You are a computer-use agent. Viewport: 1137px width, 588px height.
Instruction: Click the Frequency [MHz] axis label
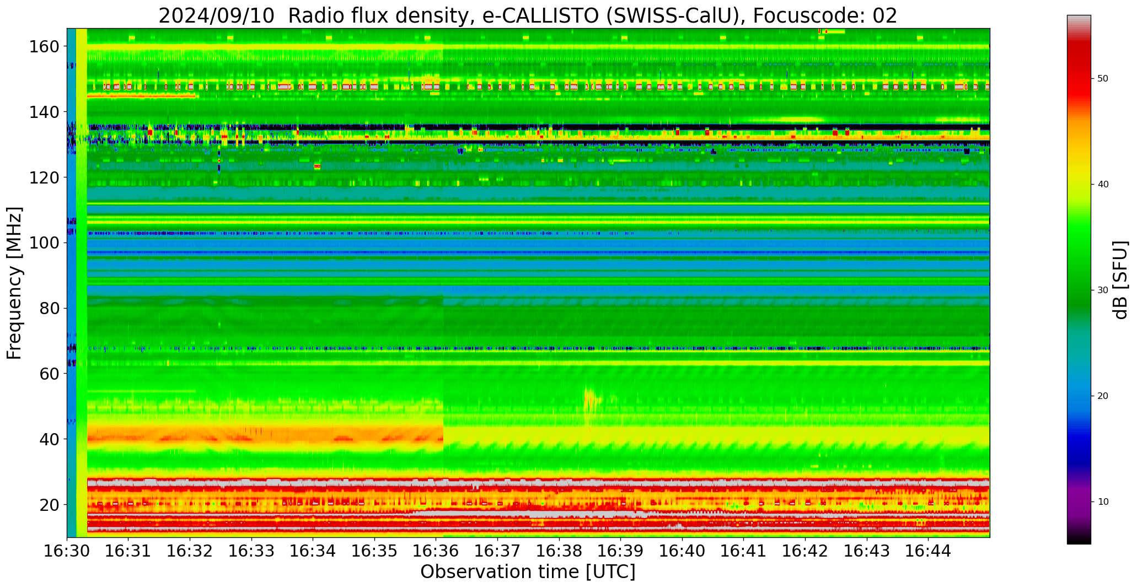(x=14, y=283)
